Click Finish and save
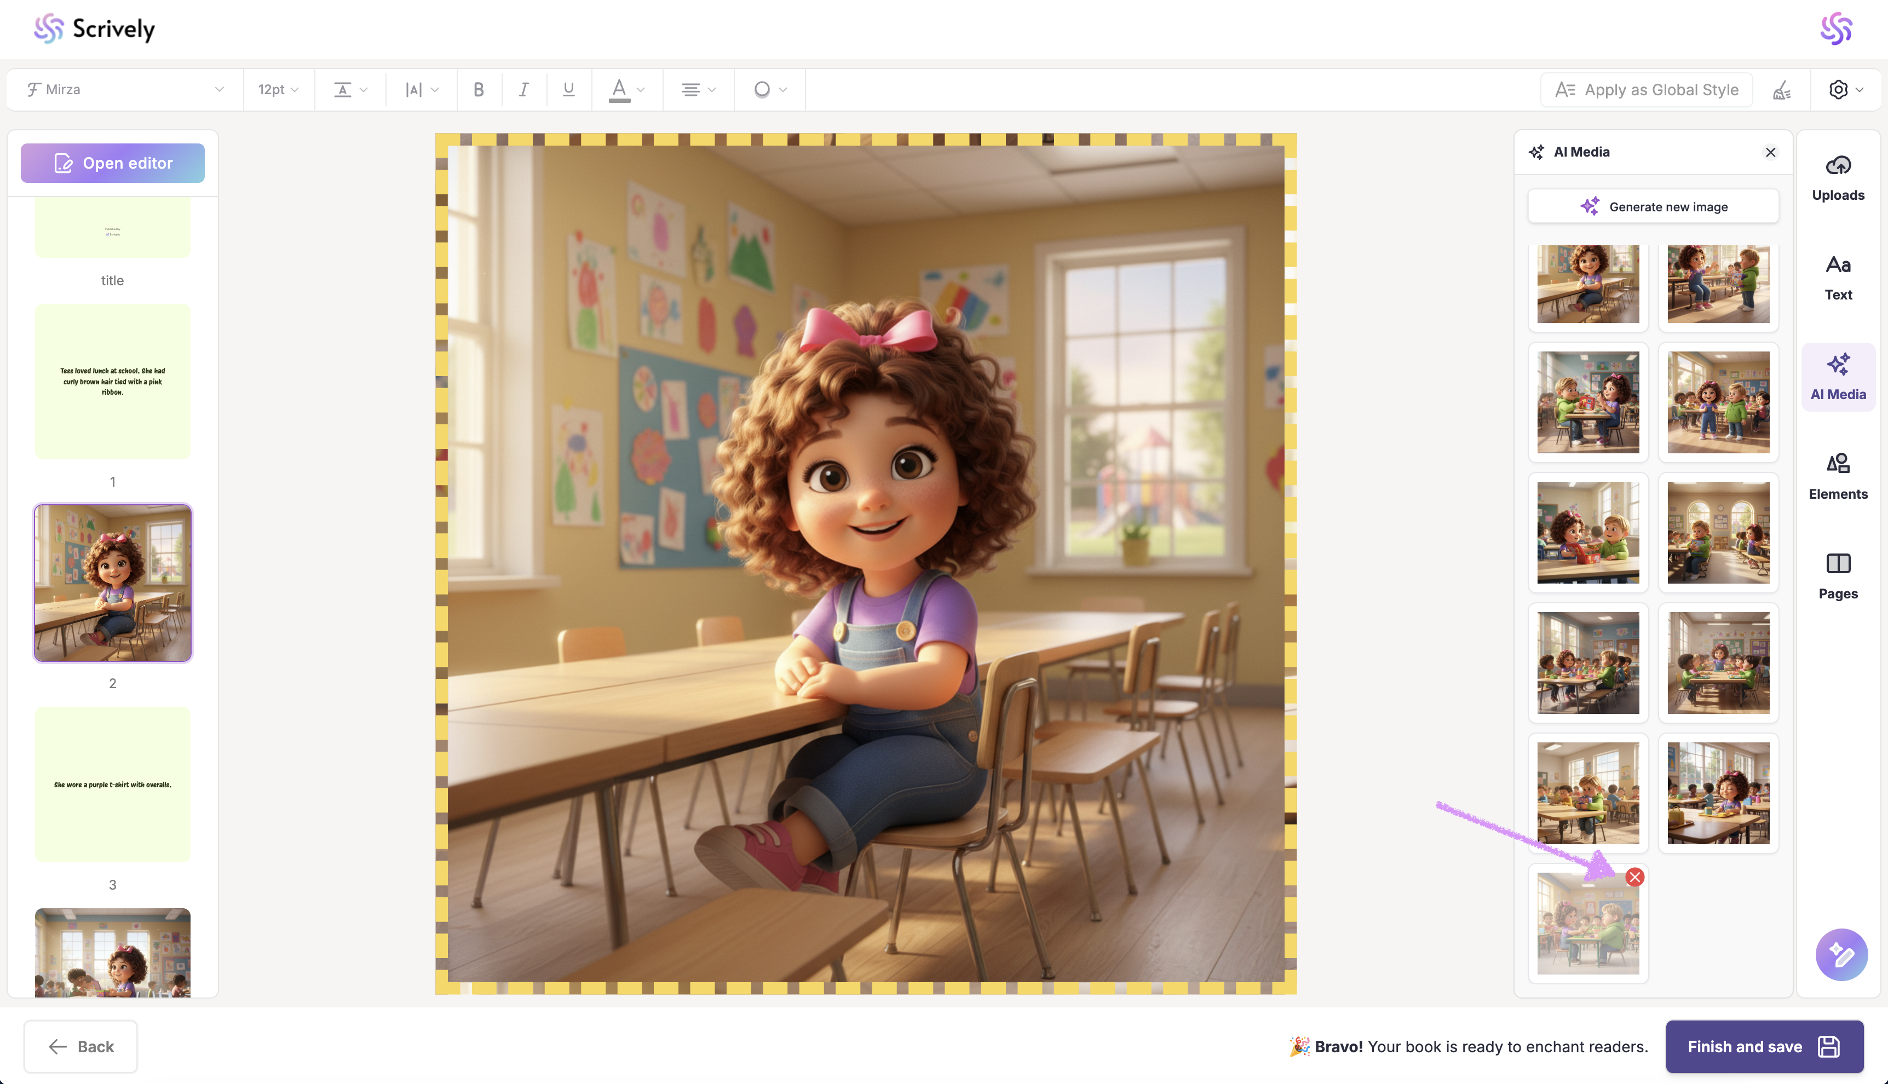 [1764, 1046]
